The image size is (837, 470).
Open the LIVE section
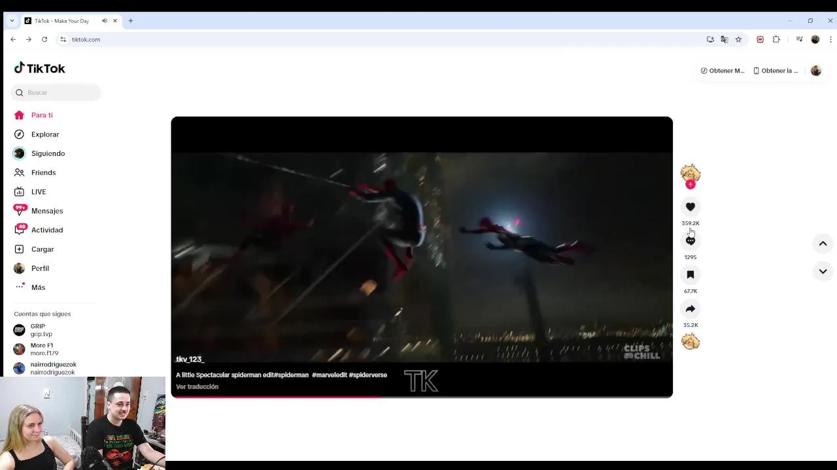click(x=39, y=192)
